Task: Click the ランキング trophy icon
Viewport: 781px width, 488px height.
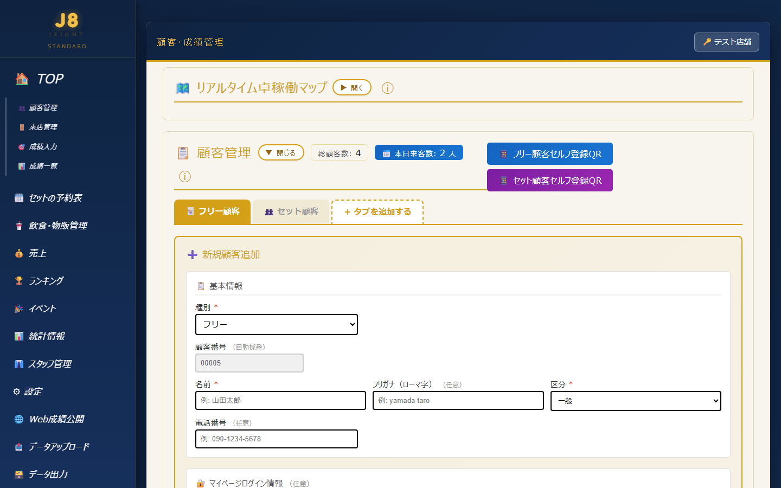Action: click(19, 281)
